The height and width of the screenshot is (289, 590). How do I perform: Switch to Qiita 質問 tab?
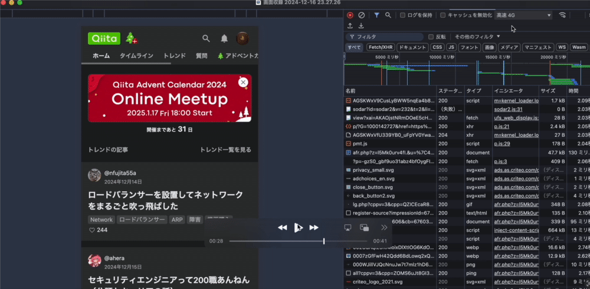tap(201, 55)
